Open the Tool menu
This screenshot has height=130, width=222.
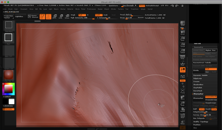(127, 9)
